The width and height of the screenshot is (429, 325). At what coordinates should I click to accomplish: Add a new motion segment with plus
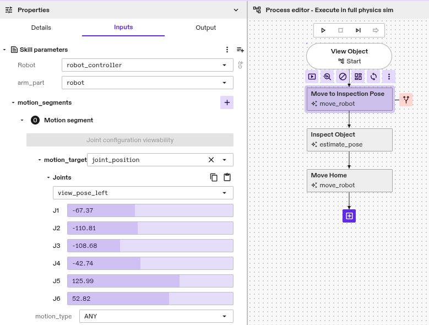[227, 102]
